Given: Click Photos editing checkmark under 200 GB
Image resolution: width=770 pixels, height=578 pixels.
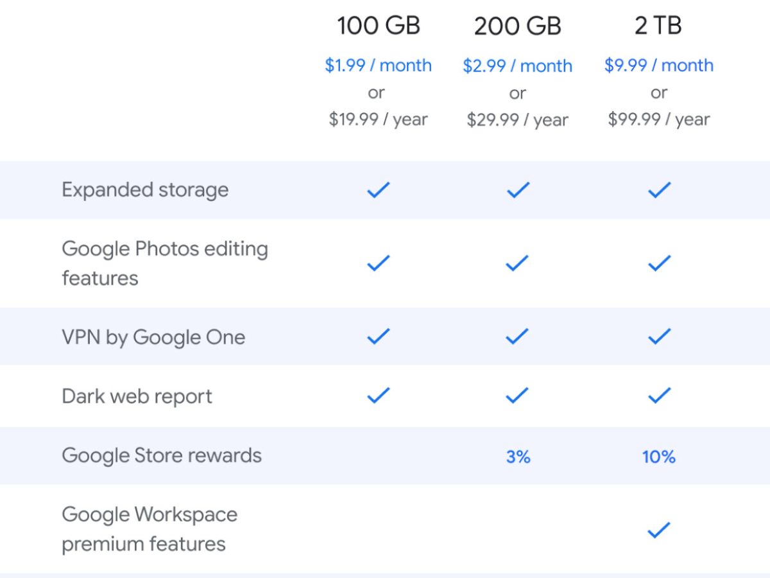Looking at the screenshot, I should (x=518, y=263).
